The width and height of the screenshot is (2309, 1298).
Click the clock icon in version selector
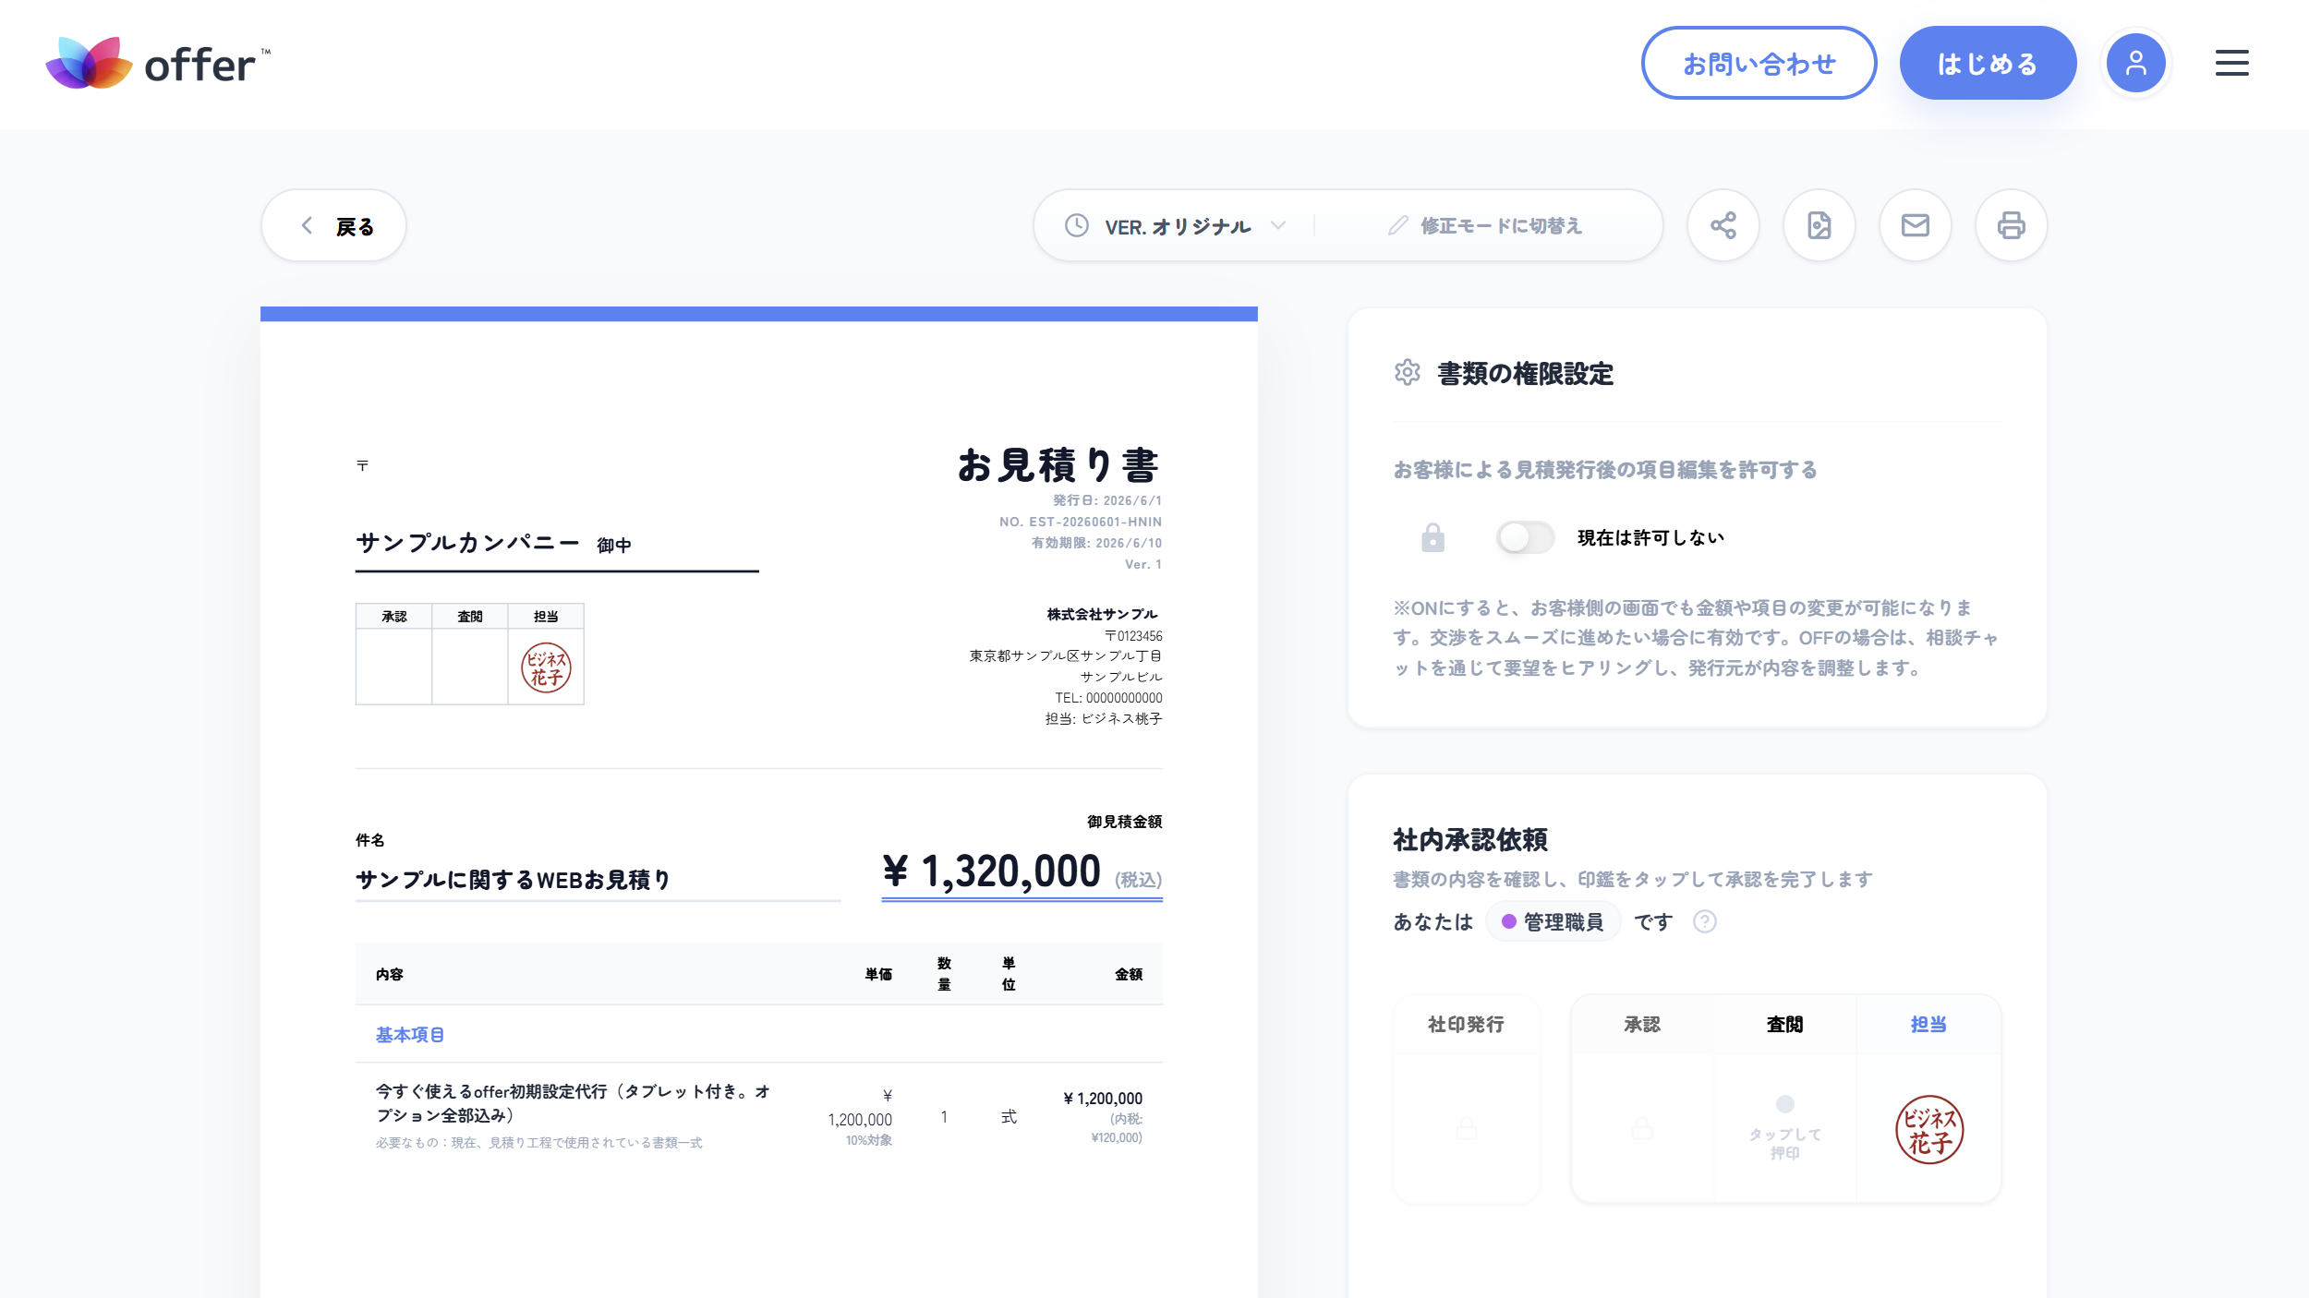click(x=1076, y=225)
